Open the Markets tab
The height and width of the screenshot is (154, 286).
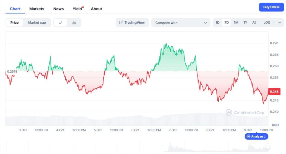tap(37, 9)
